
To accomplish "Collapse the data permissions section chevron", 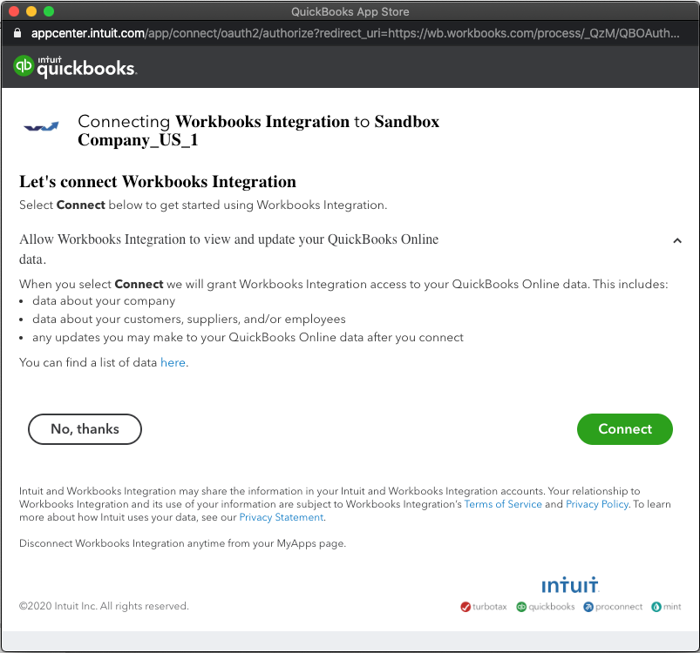I will click(677, 240).
